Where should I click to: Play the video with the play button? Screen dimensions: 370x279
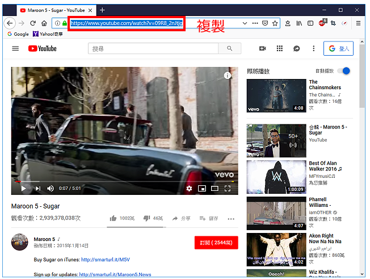(x=23, y=189)
